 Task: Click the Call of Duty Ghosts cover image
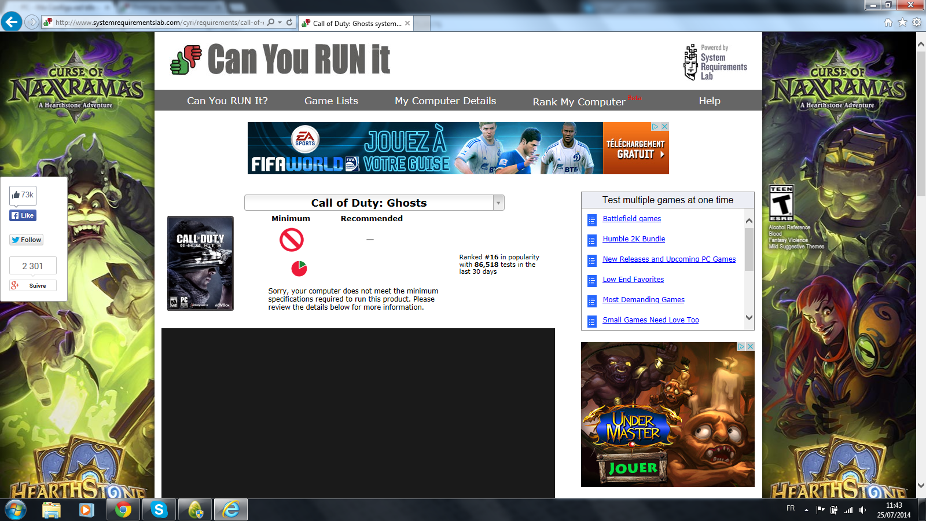click(200, 263)
